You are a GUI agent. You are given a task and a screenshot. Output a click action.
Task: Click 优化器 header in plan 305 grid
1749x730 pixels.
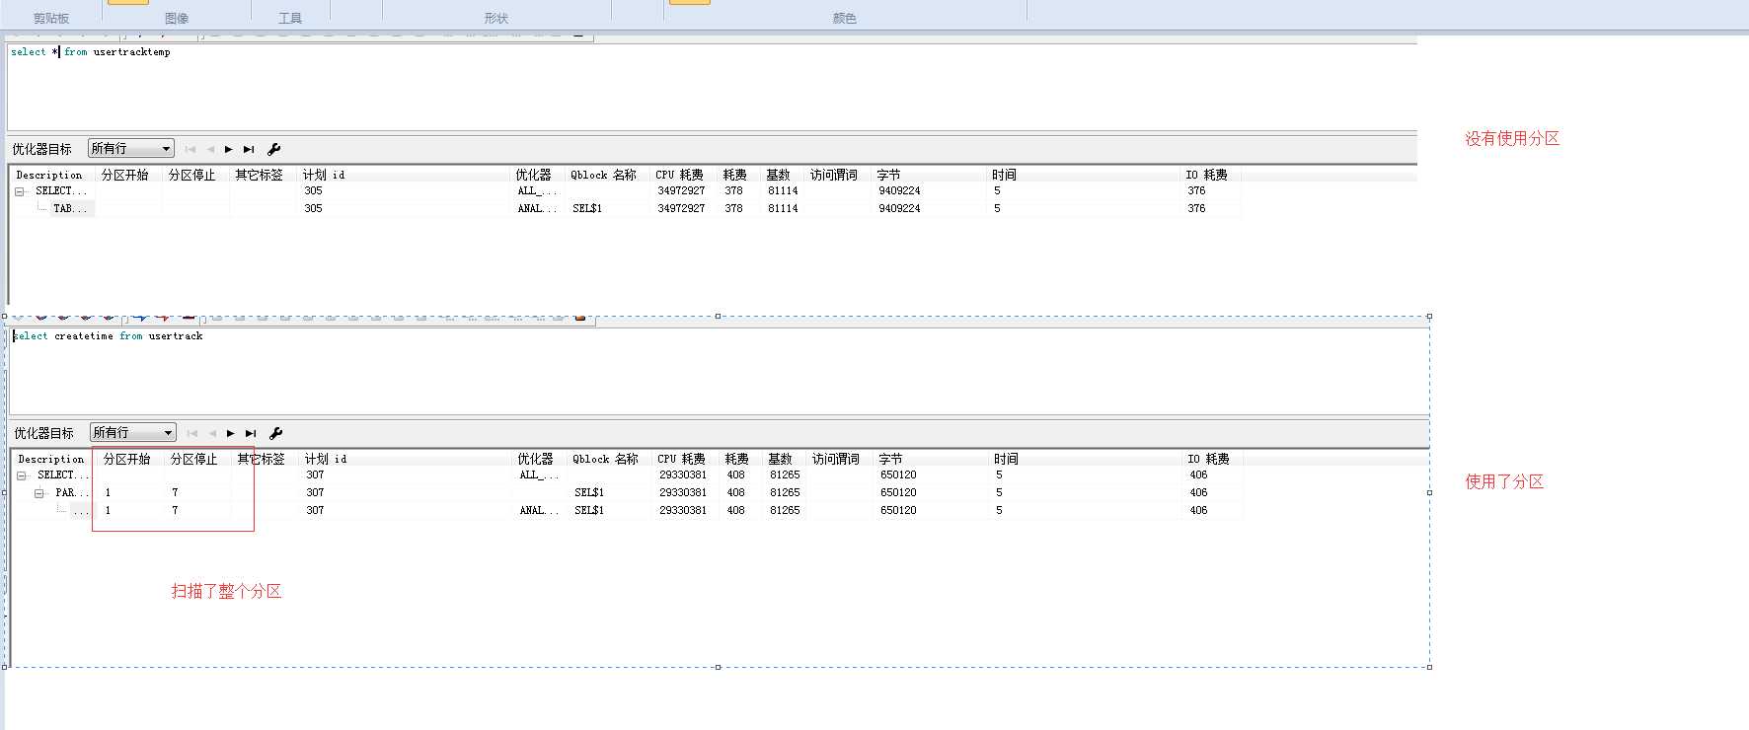tap(533, 175)
